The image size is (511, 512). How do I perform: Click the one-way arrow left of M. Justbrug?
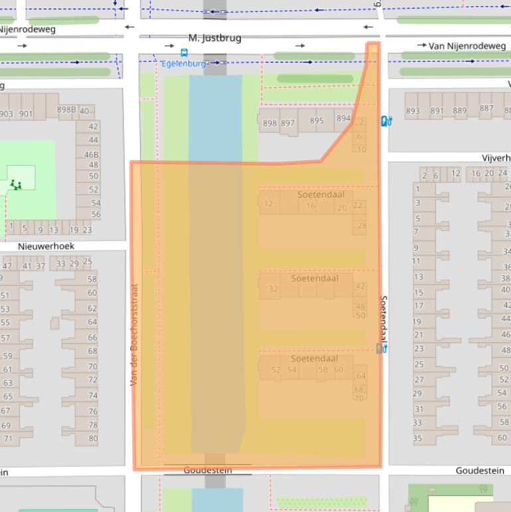click(x=169, y=46)
